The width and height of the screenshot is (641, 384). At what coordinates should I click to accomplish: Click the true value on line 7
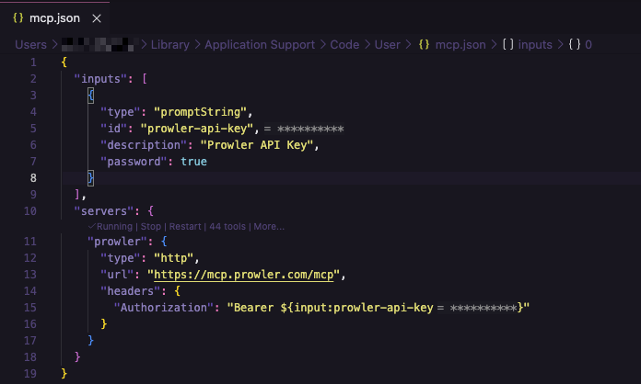193,162
